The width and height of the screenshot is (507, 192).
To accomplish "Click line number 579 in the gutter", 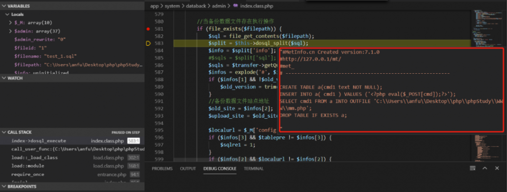I will (x=159, y=14).
